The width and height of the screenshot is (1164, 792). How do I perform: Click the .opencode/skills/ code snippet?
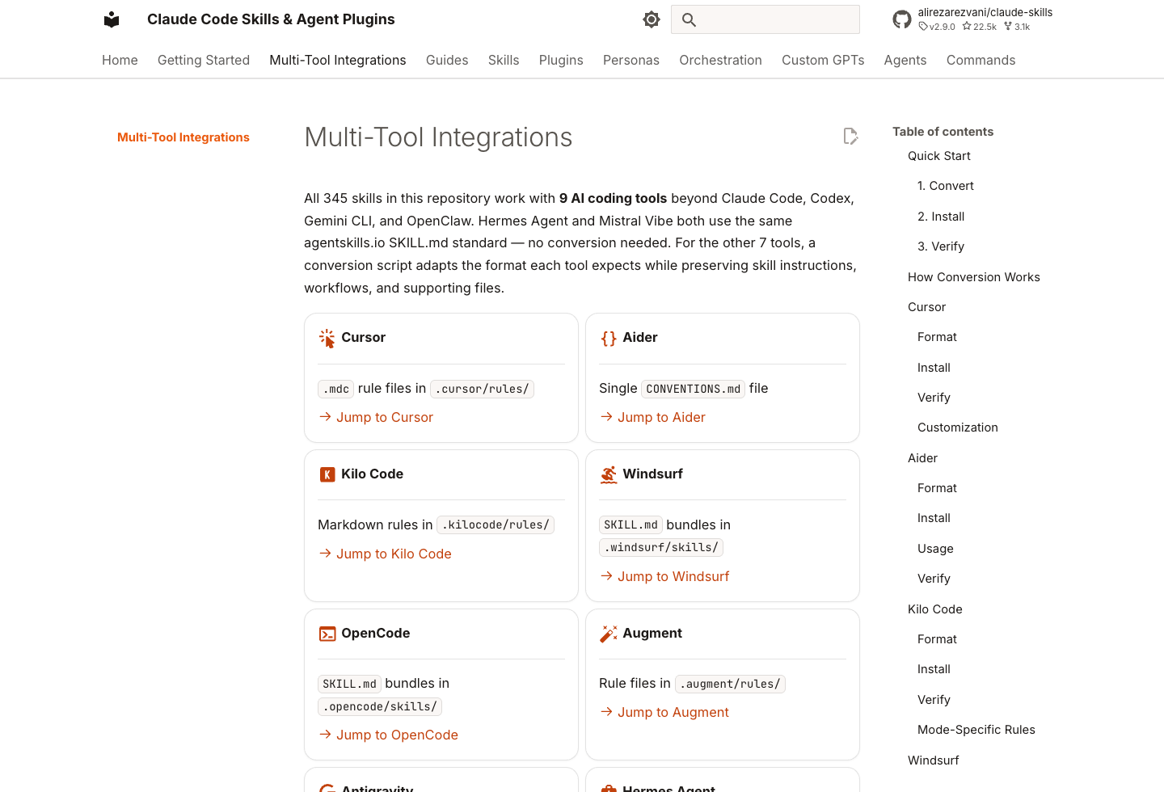(x=380, y=706)
